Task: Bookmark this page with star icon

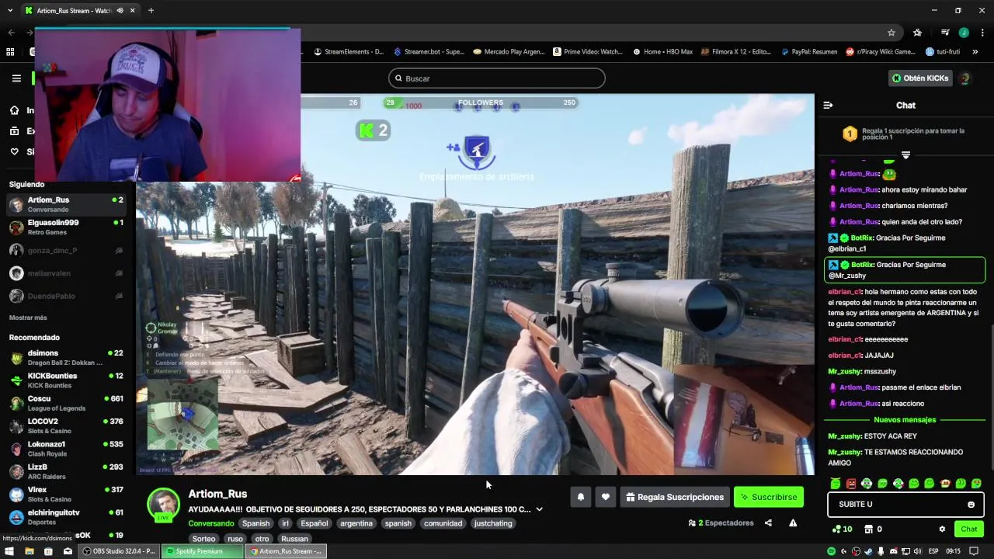Action: (x=891, y=33)
